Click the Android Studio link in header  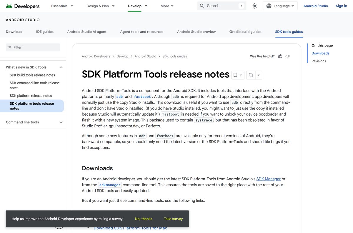[316, 6]
